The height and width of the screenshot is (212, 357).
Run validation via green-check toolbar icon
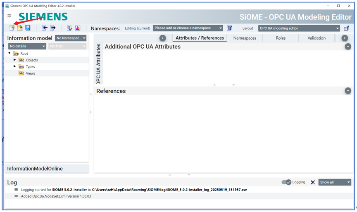69,28
